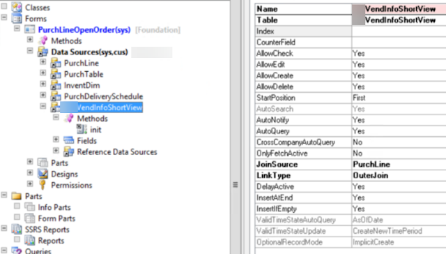Click the PurchTable data source icon
446x254 pixels.
56,74
